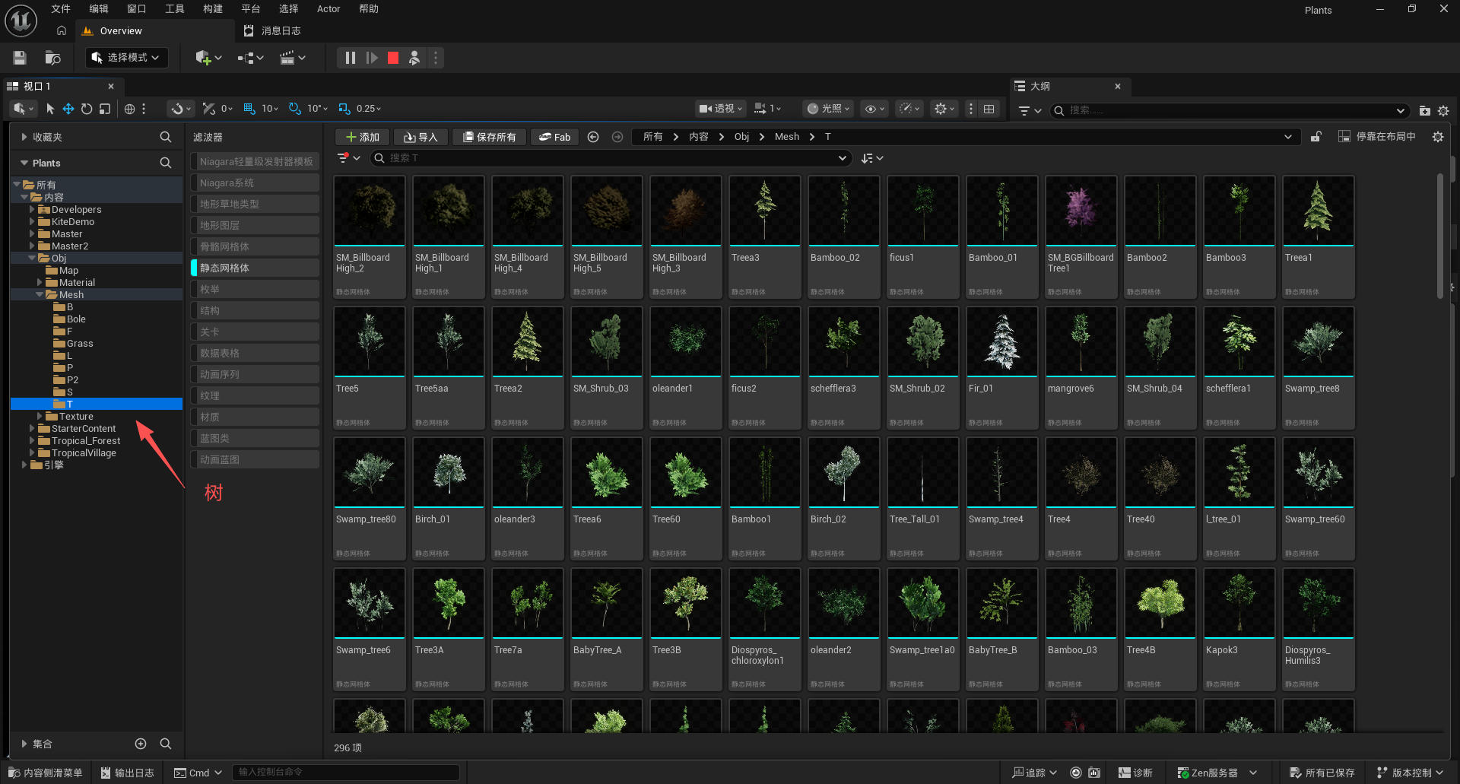Click the 导入 import button
Image resolution: width=1460 pixels, height=784 pixels.
[421, 137]
